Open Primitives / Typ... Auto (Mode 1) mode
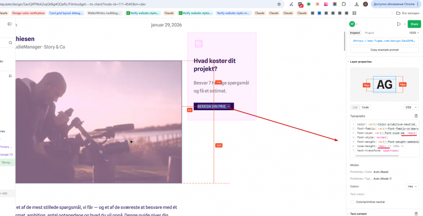This screenshot has height=216, width=423. coord(382,179)
